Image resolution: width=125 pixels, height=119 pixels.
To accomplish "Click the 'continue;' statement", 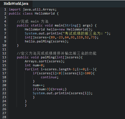I will click(x=50, y=77).
